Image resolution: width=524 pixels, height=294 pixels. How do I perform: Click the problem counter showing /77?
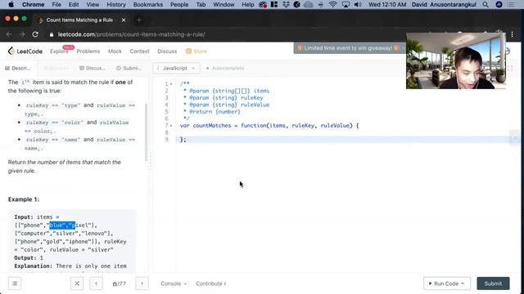[x=120, y=283]
